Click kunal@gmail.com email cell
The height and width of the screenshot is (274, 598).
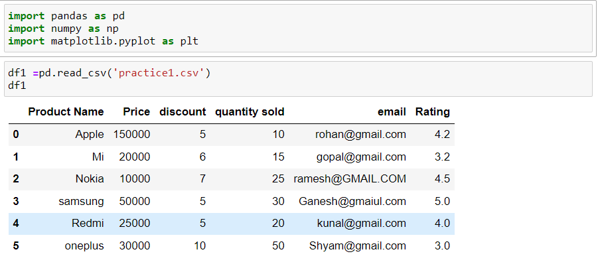click(x=362, y=224)
